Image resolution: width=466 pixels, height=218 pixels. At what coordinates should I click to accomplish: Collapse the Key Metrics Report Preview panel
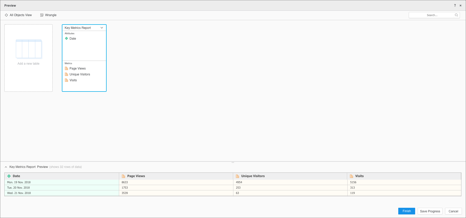[x=6, y=167]
